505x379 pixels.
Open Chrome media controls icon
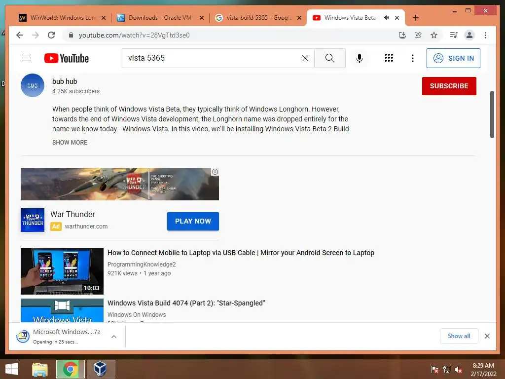click(x=454, y=35)
